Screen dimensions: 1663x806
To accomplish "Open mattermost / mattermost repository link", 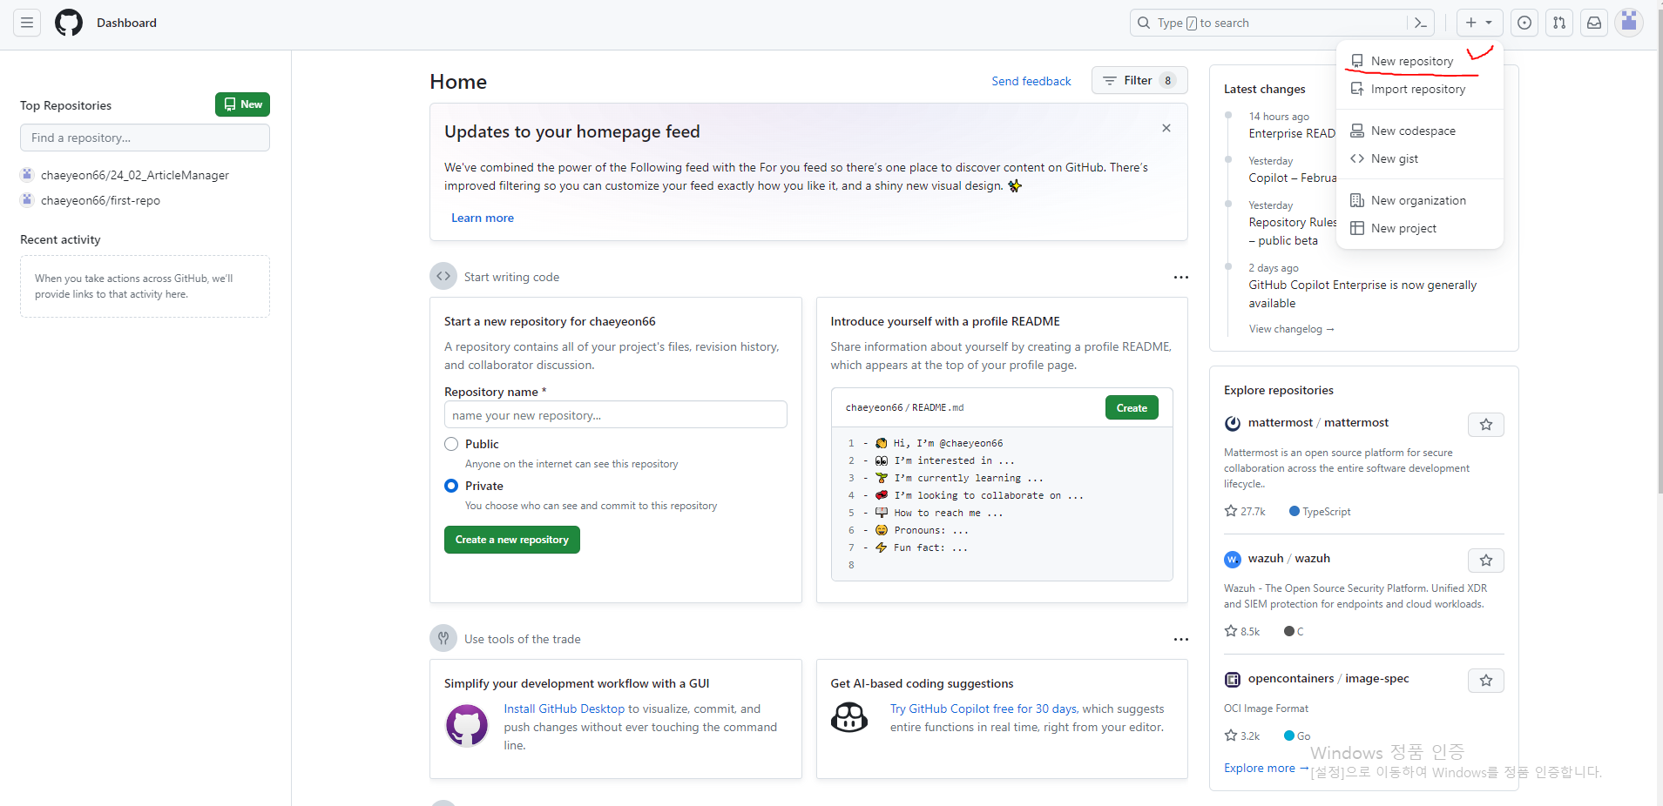I will tap(1318, 422).
